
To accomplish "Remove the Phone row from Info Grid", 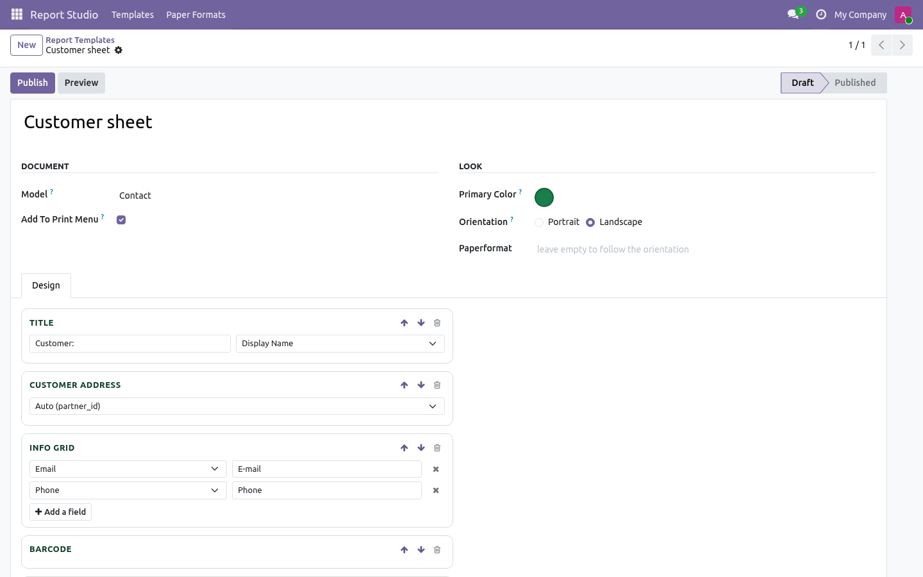I will 436,490.
